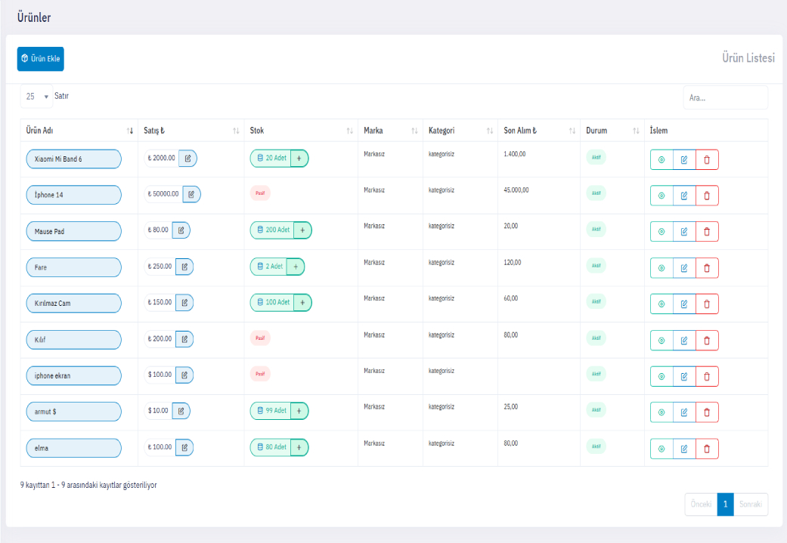Open the rows-per-page dropdown showing 25
Image resolution: width=787 pixels, height=543 pixels.
(x=36, y=97)
